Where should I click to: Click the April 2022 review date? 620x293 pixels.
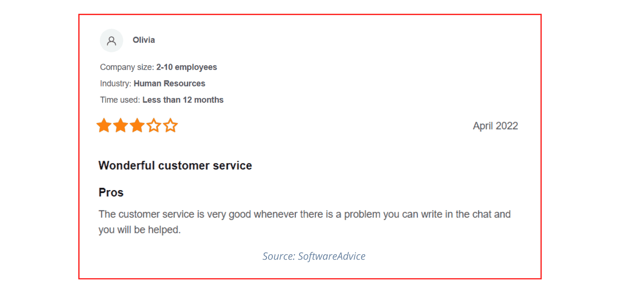coord(495,126)
